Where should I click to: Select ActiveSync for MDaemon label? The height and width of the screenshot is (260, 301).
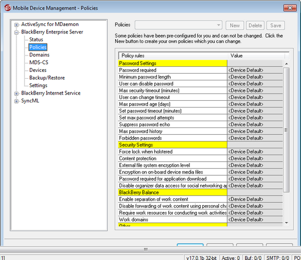click(50, 24)
